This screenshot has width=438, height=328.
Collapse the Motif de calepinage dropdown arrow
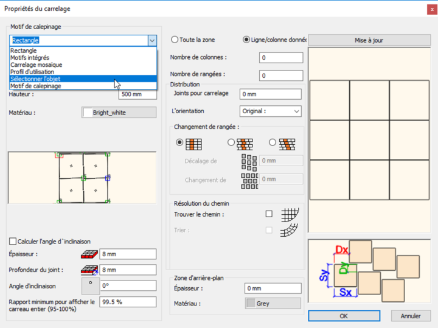pos(152,41)
